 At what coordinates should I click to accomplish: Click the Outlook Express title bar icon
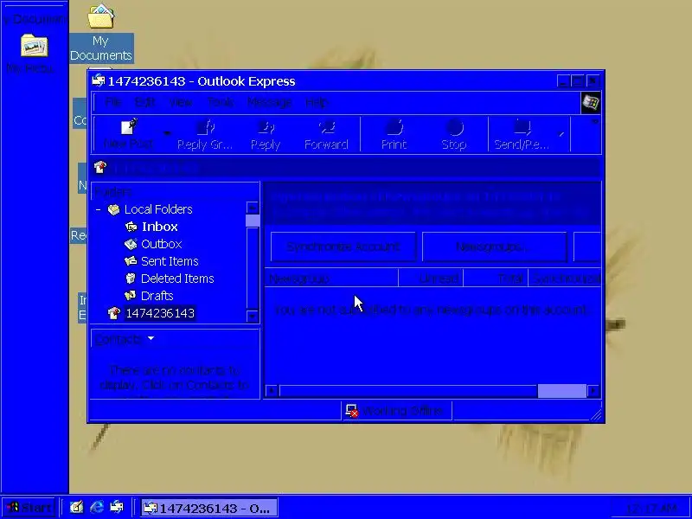[x=99, y=81]
